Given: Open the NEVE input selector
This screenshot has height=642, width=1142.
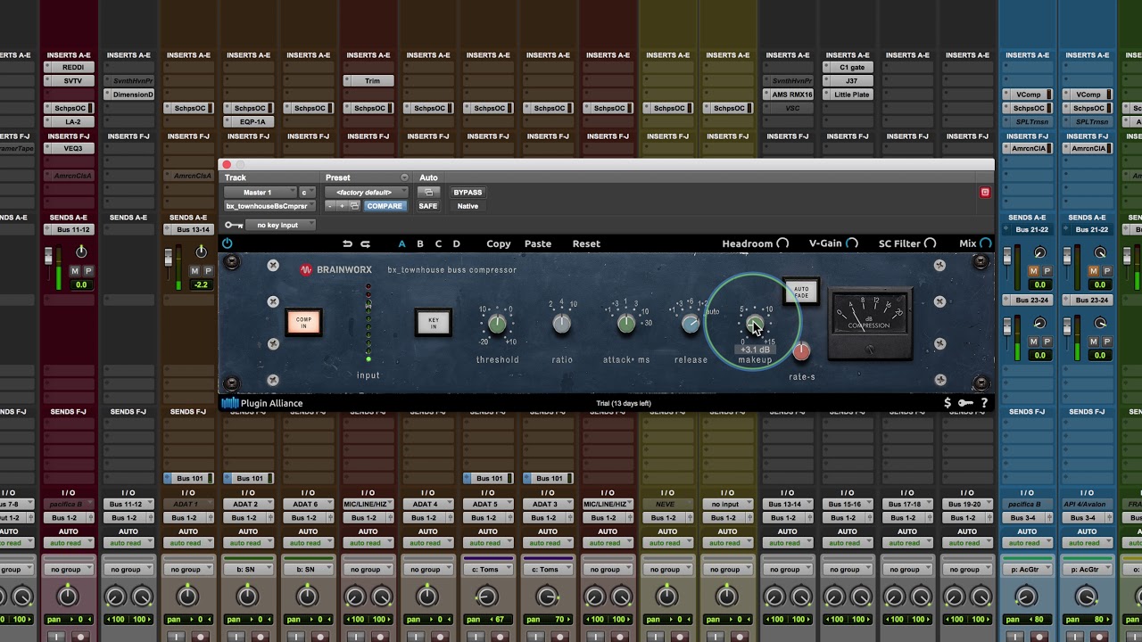Looking at the screenshot, I should 666,505.
